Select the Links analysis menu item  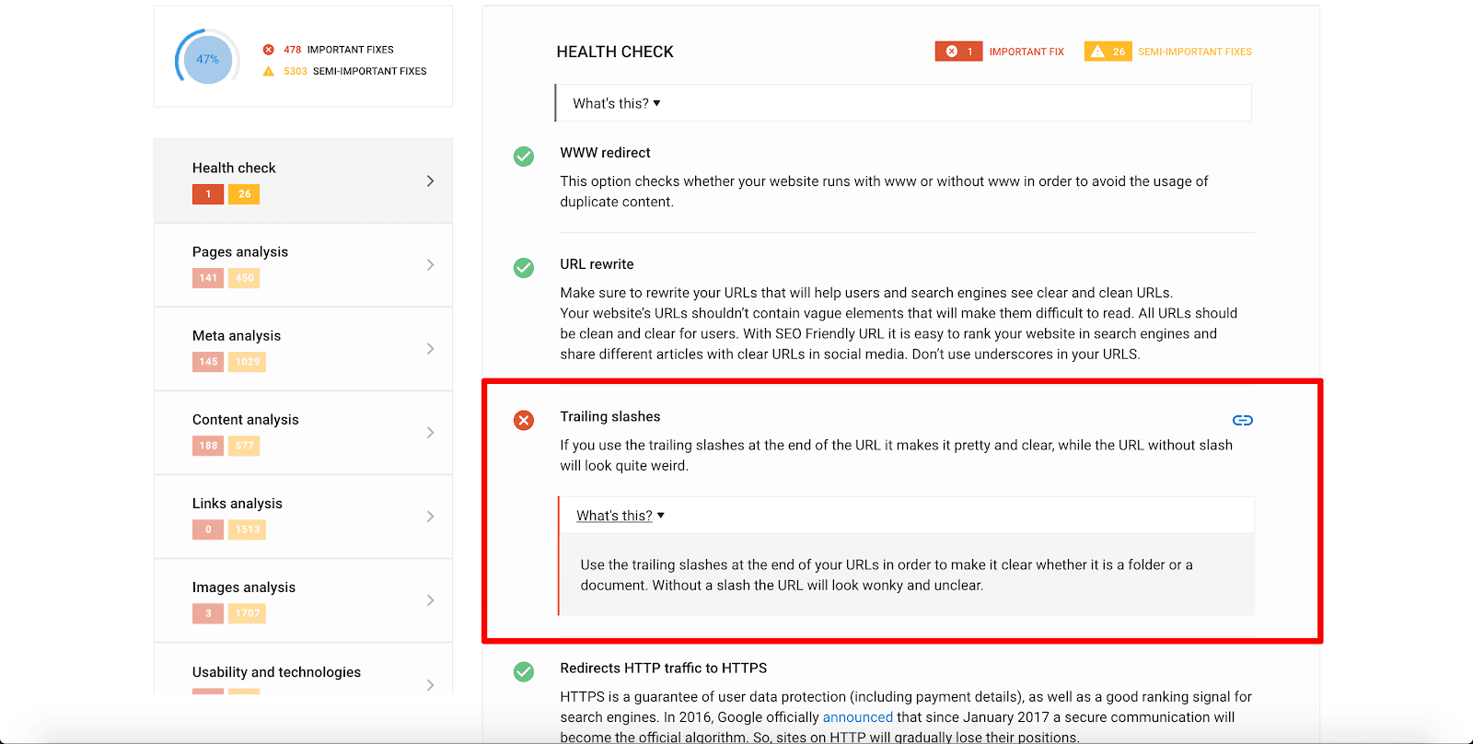pos(303,517)
